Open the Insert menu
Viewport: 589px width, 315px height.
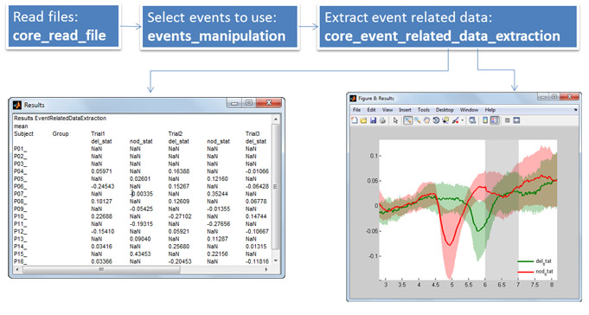coord(405,110)
